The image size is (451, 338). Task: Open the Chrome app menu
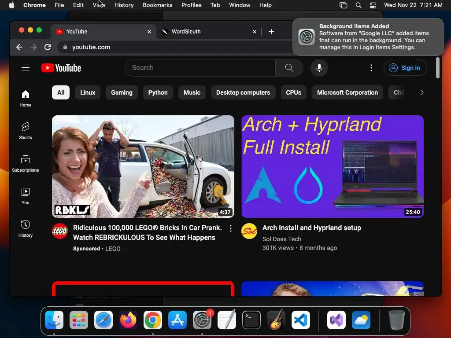click(34, 5)
